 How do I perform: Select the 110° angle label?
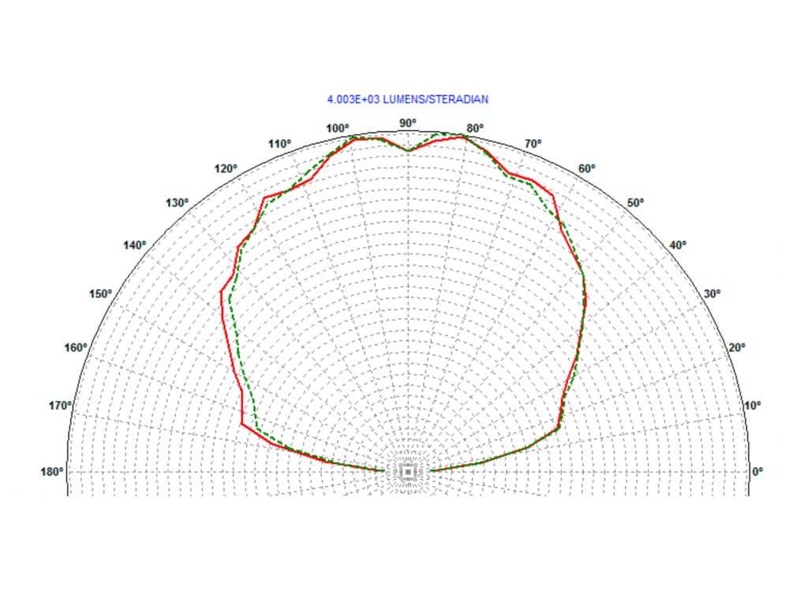pos(279,144)
